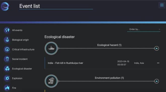Click the globe logo in the header
The image size is (166, 92).
pos(5,7)
